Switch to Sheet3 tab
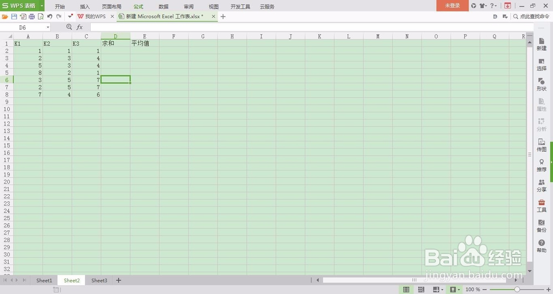The height and width of the screenshot is (294, 553). 99,280
